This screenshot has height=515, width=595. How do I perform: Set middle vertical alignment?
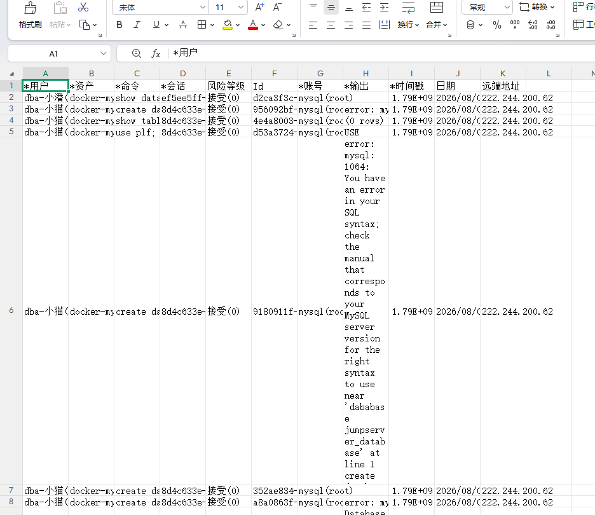[x=331, y=7]
